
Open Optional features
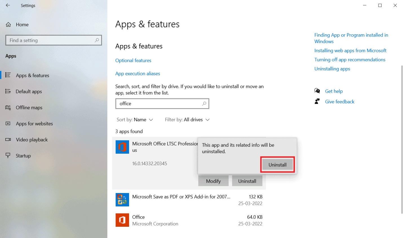(x=133, y=60)
